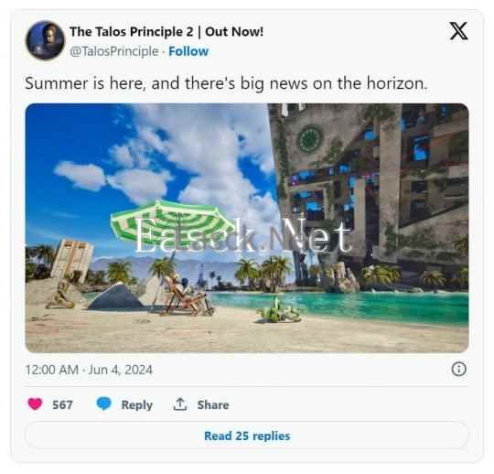
Task: Click the 567 likes count
Action: [62, 404]
